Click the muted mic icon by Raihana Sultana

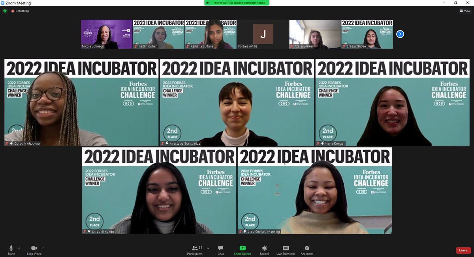pyautogui.click(x=188, y=46)
